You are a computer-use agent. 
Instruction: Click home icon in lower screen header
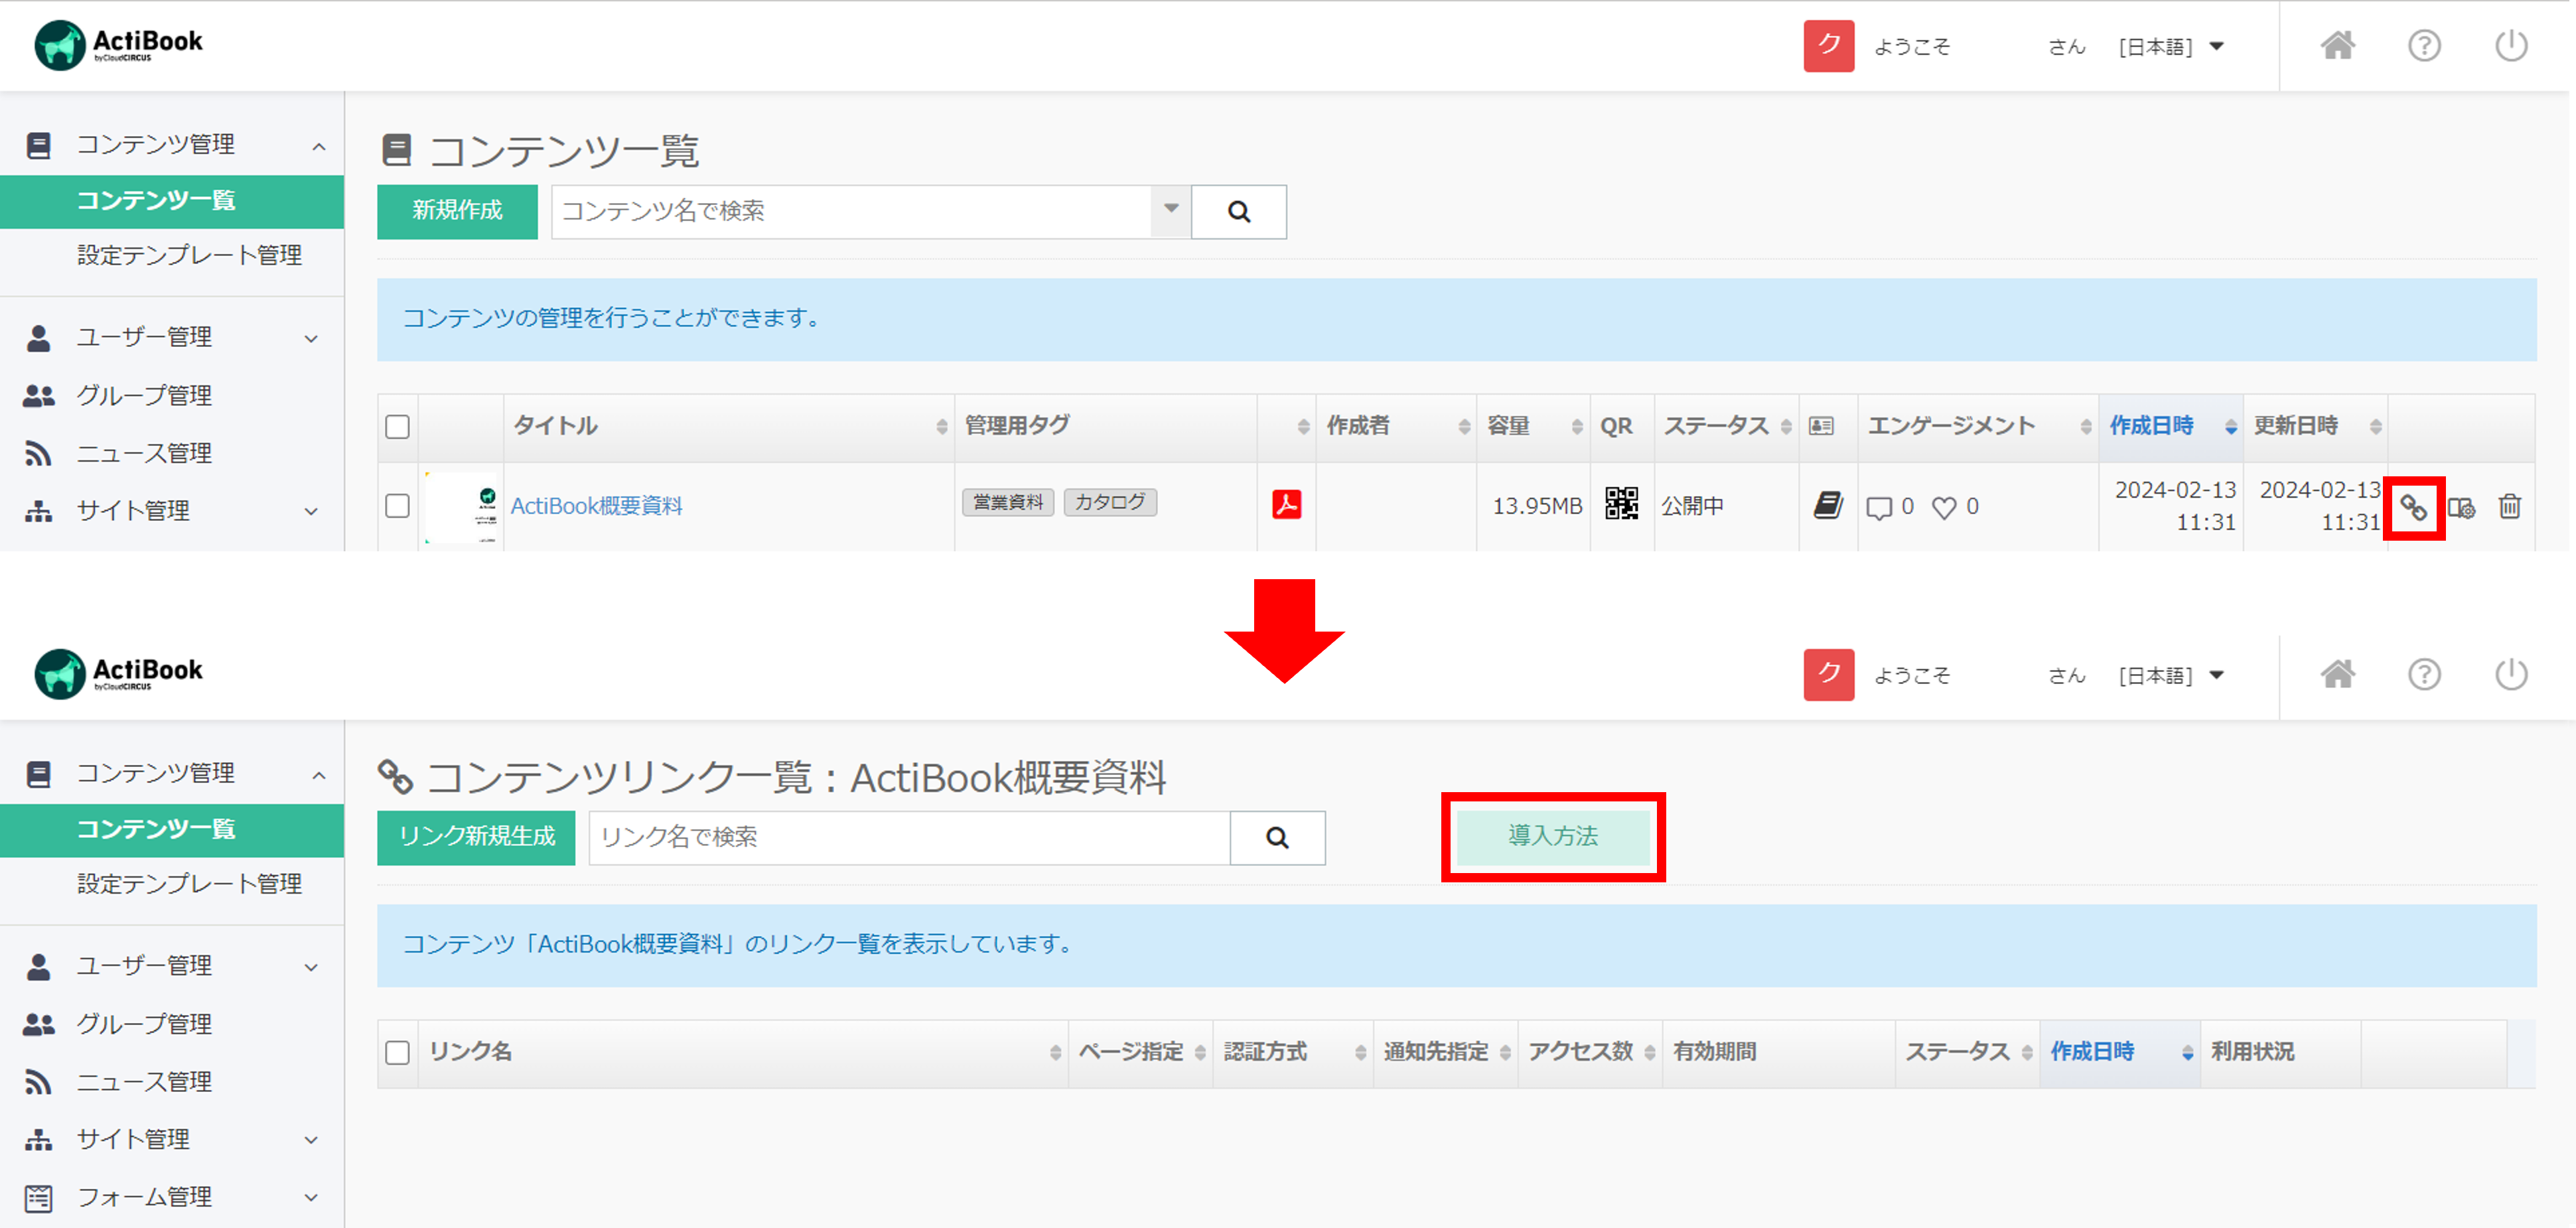coord(2338,674)
